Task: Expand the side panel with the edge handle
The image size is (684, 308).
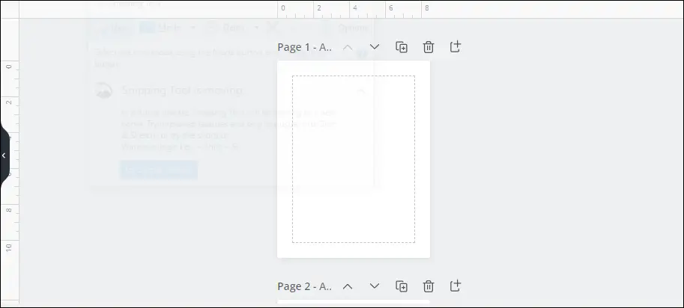Action: click(x=4, y=155)
